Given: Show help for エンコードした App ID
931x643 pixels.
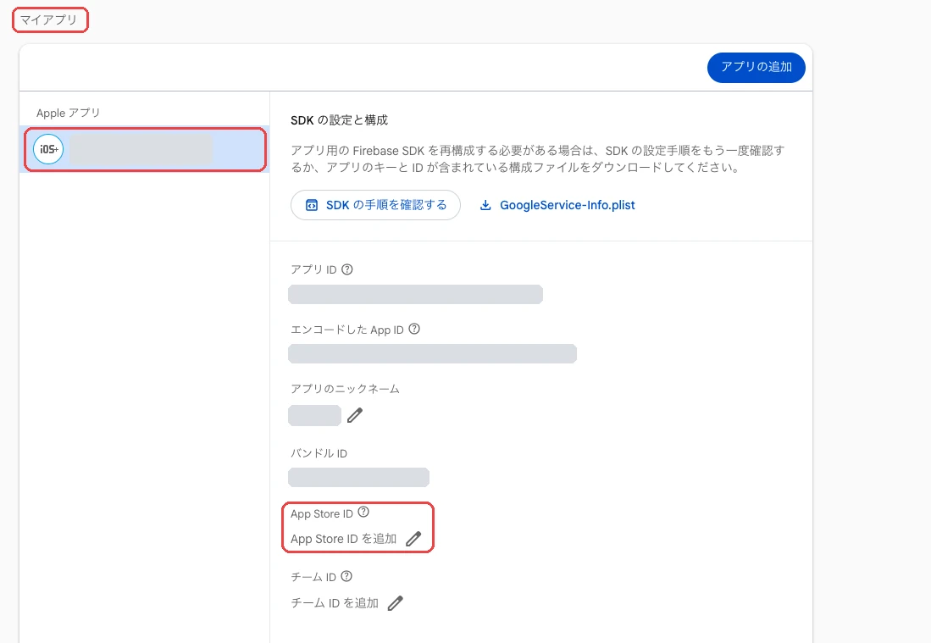Looking at the screenshot, I should point(414,329).
